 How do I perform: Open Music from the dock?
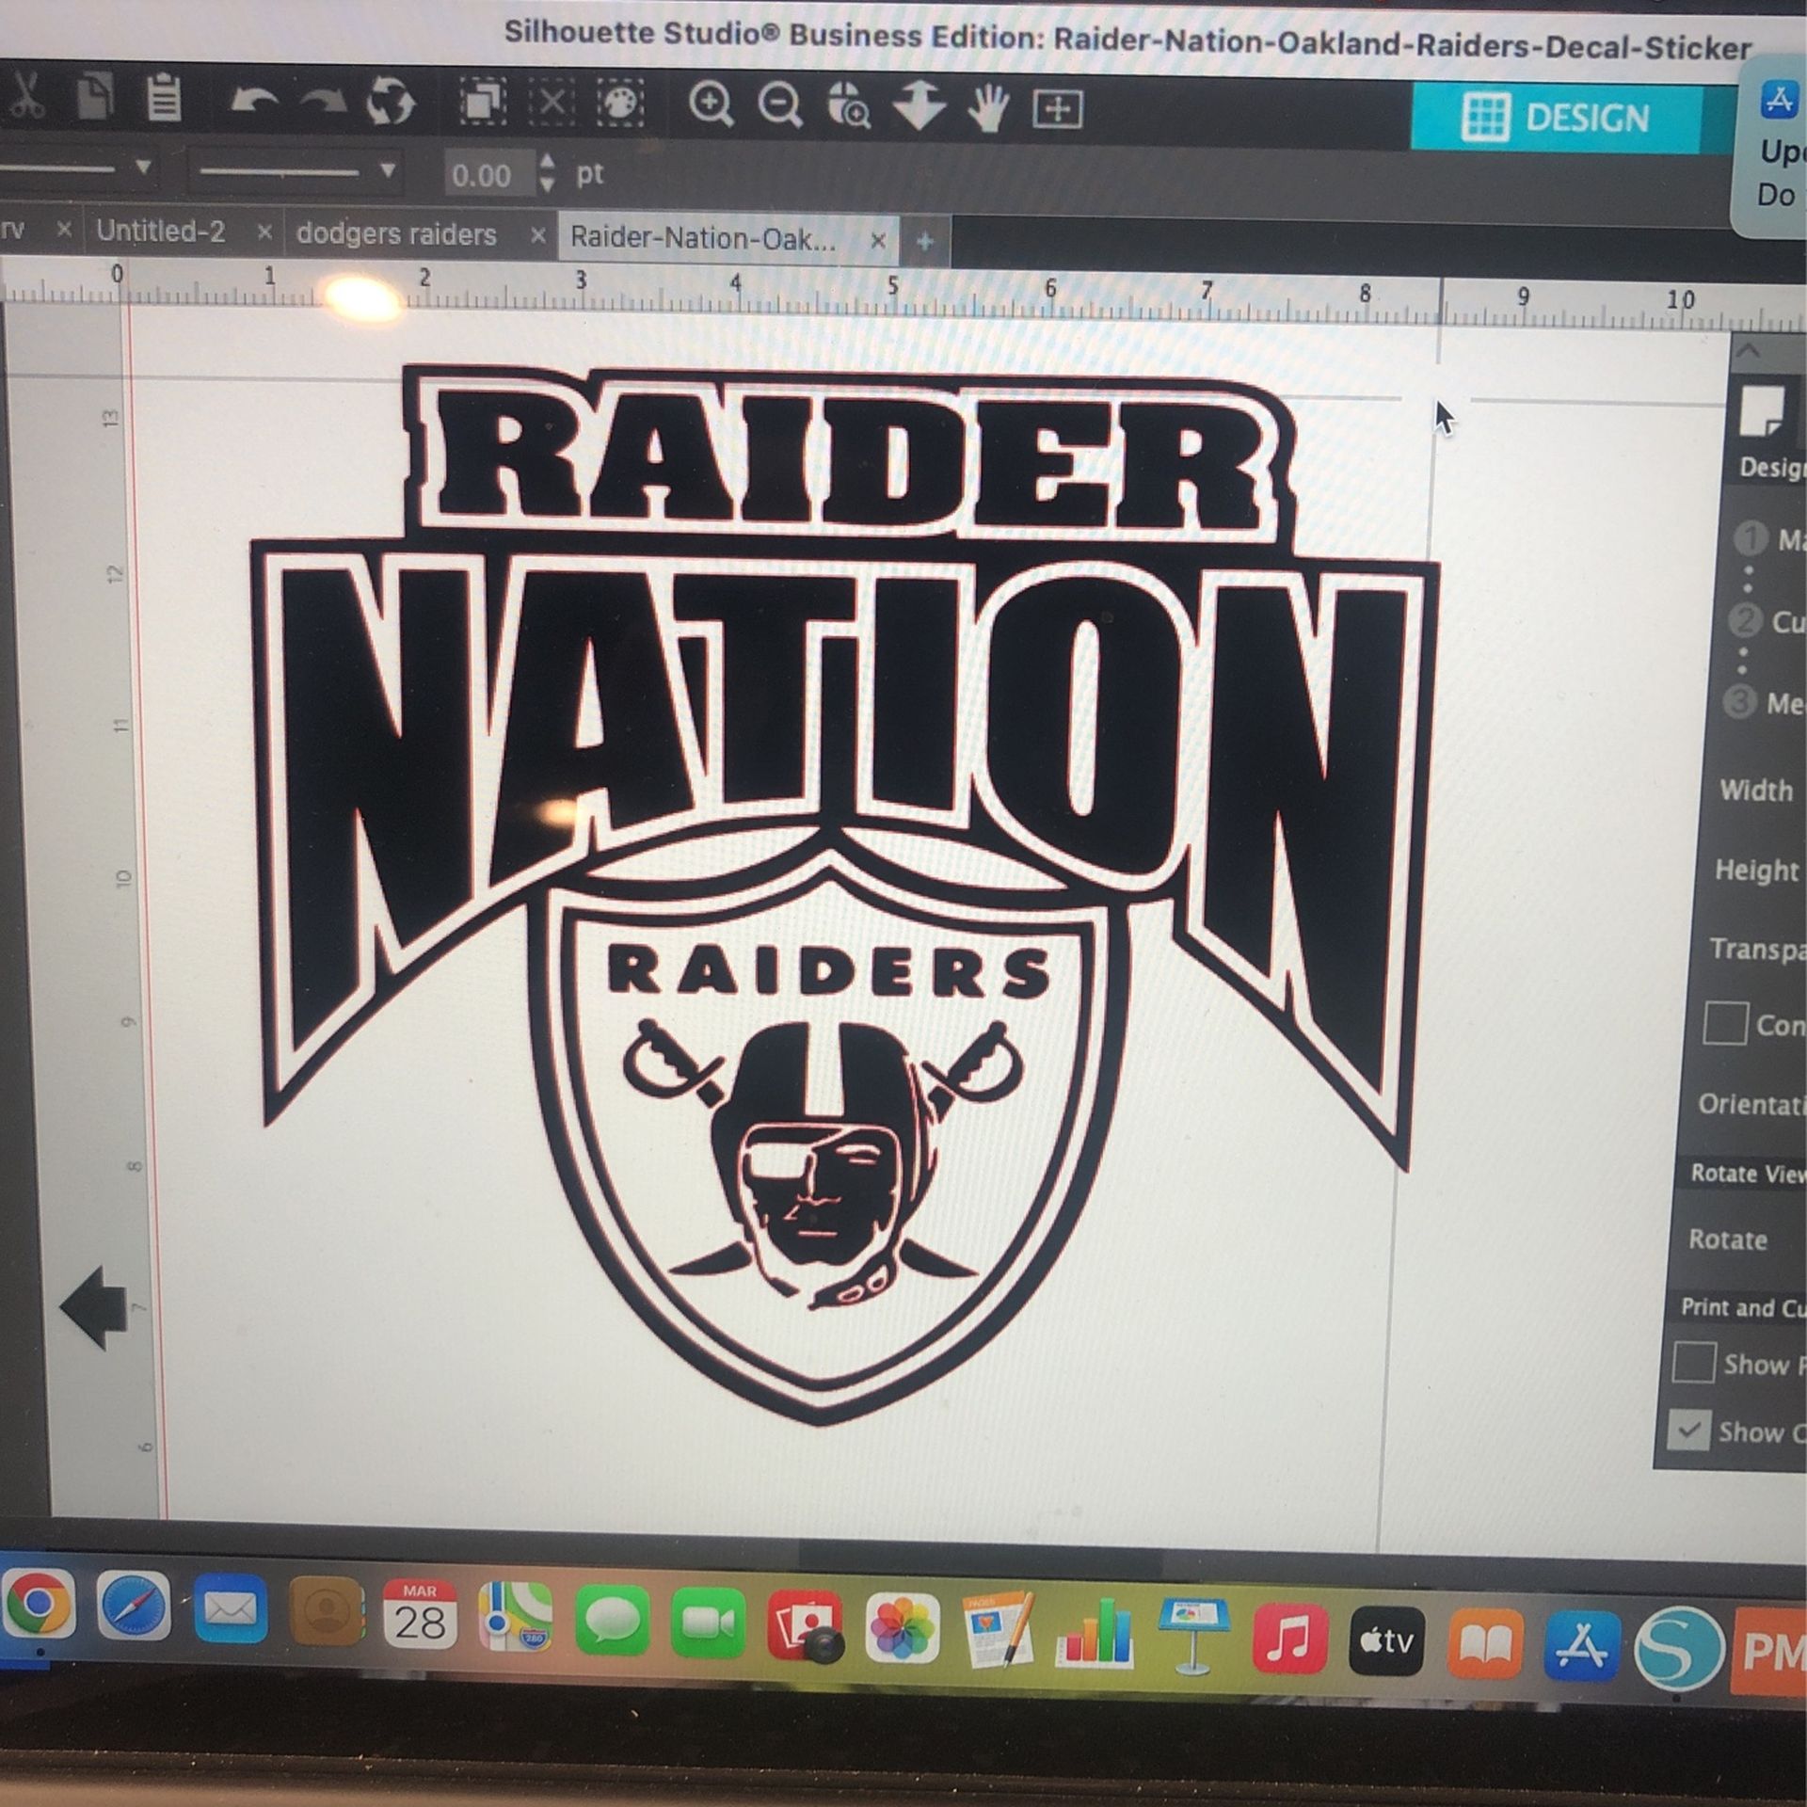coord(1289,1639)
